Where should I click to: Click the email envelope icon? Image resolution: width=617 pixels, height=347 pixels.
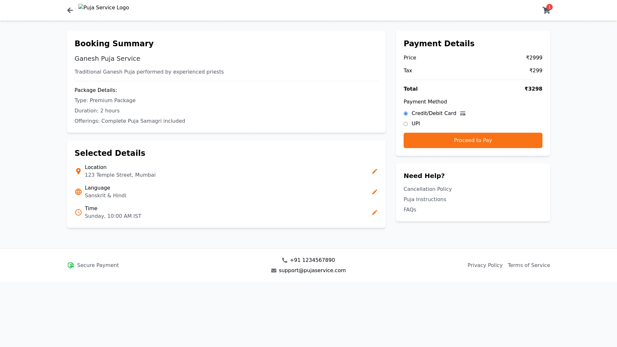[x=274, y=271]
